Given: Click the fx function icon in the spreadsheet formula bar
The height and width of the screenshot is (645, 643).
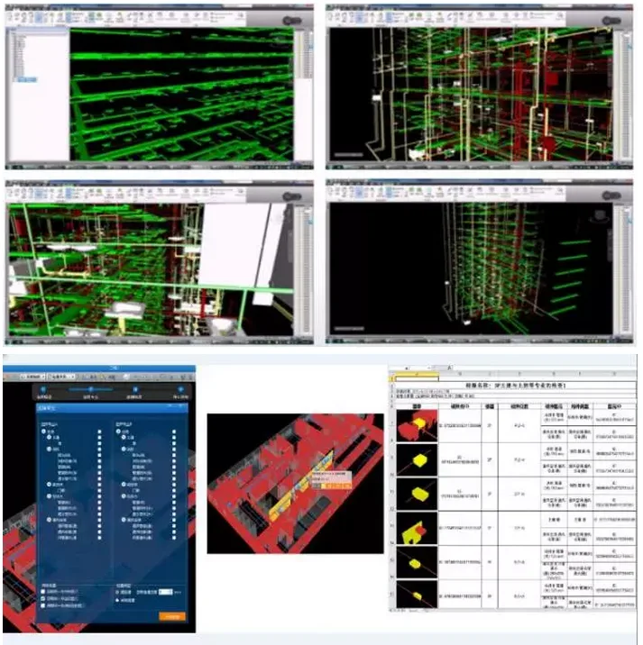Looking at the screenshot, I should [450, 368].
